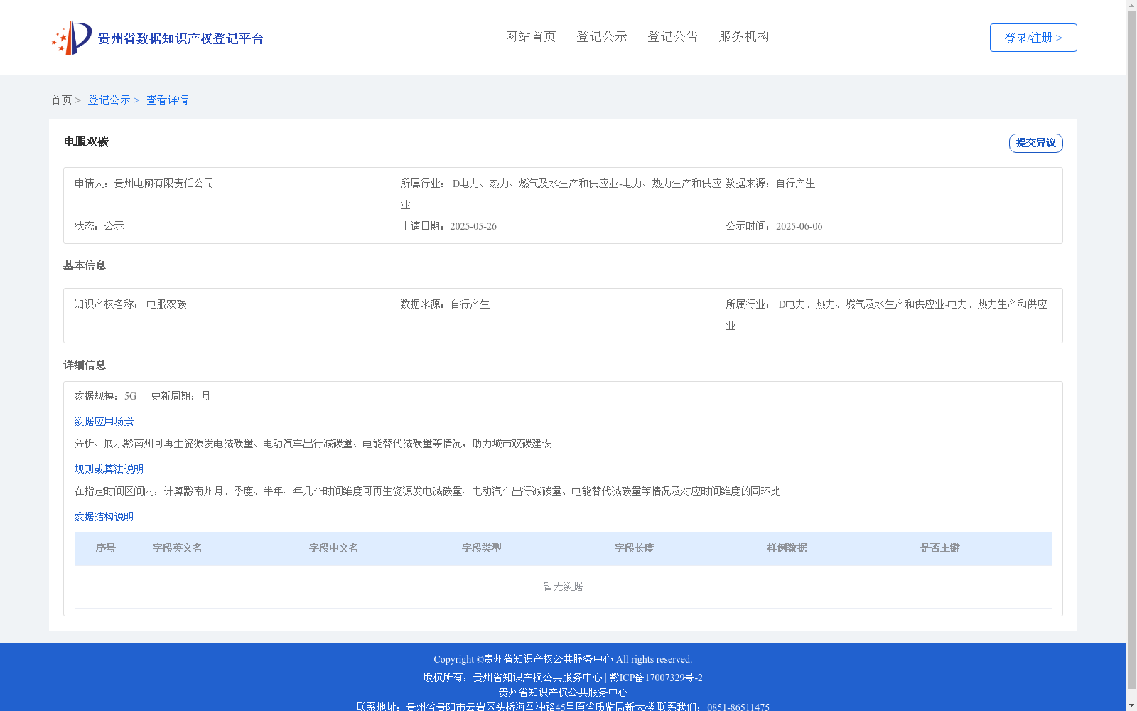Click 查看详情 breadcrumb link
This screenshot has width=1137, height=711.
click(x=168, y=100)
